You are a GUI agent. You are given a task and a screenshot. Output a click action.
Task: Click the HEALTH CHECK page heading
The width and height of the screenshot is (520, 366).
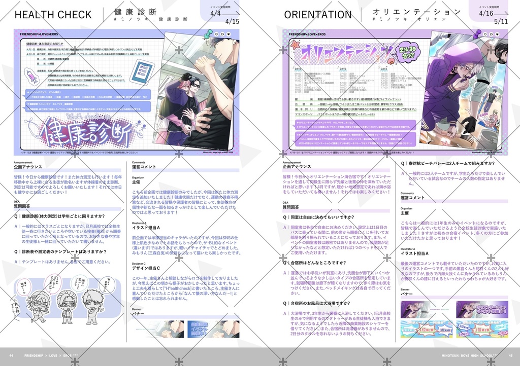point(53,15)
